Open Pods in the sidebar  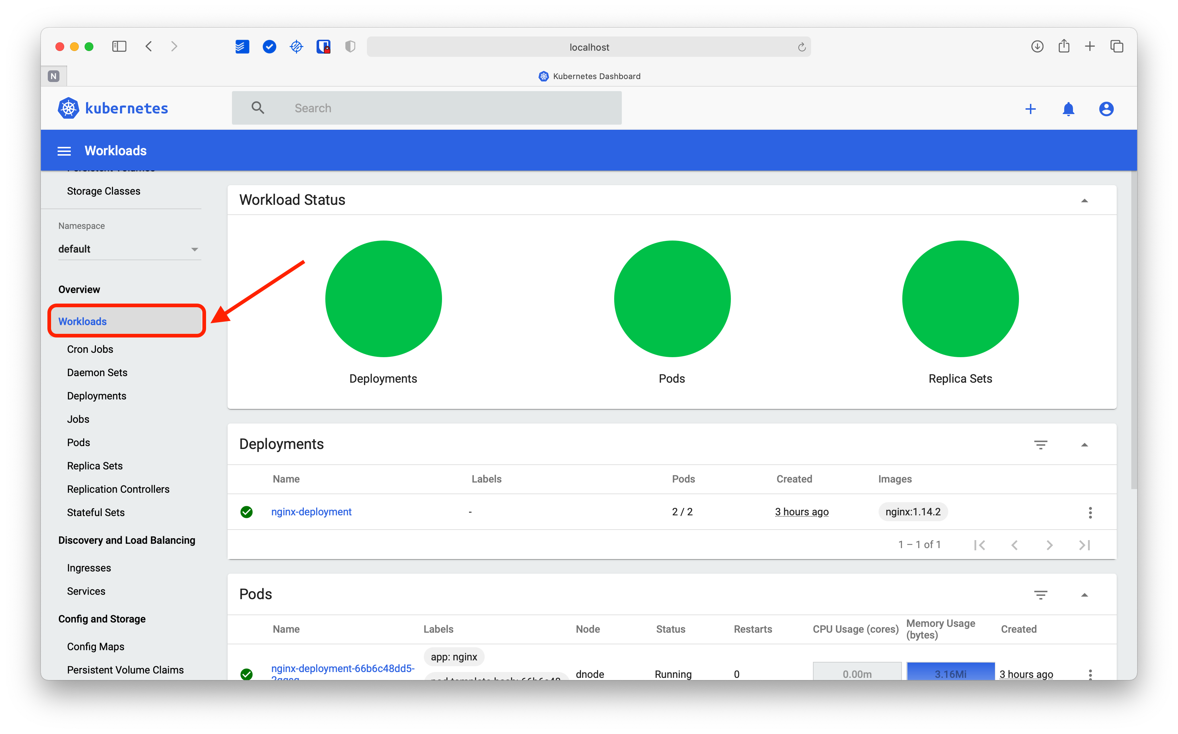[x=79, y=442]
